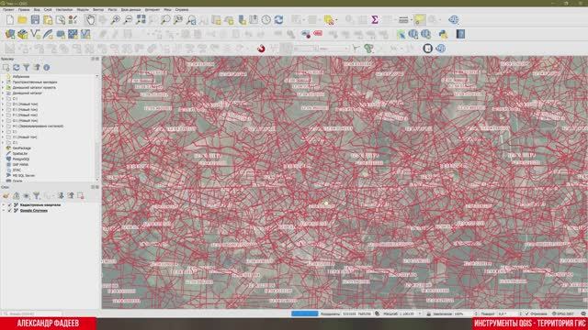Save the project with the floppy disk icon
Screen dimensions: 588x330
click(x=35, y=20)
